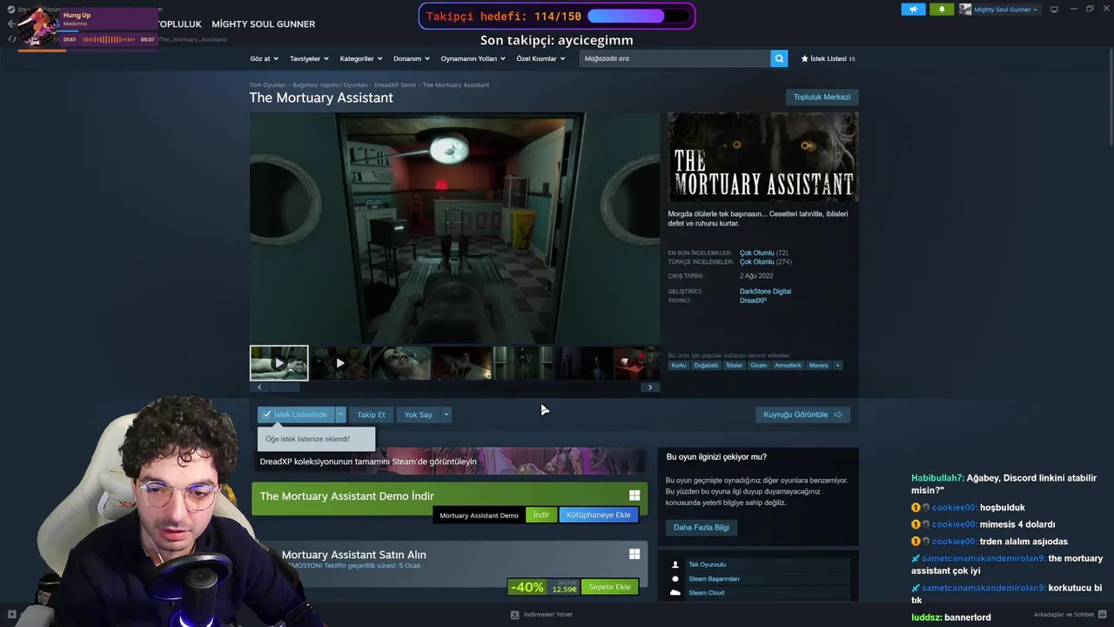This screenshot has height=627, width=1114.
Task: Click the İblisler tag
Action: 735,365
